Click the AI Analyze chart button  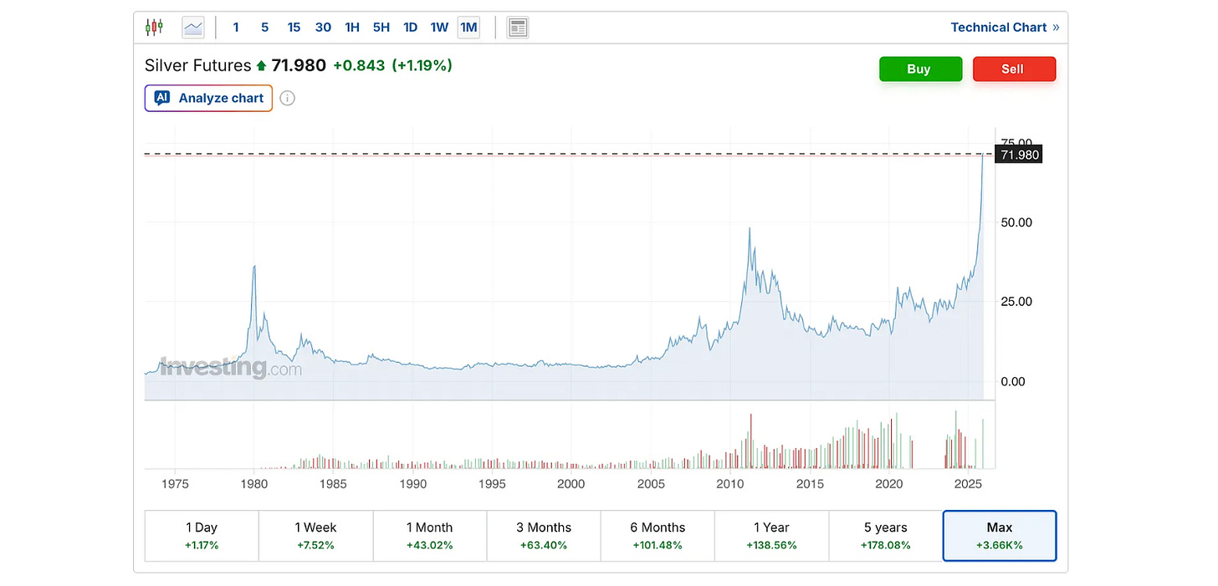pos(208,98)
